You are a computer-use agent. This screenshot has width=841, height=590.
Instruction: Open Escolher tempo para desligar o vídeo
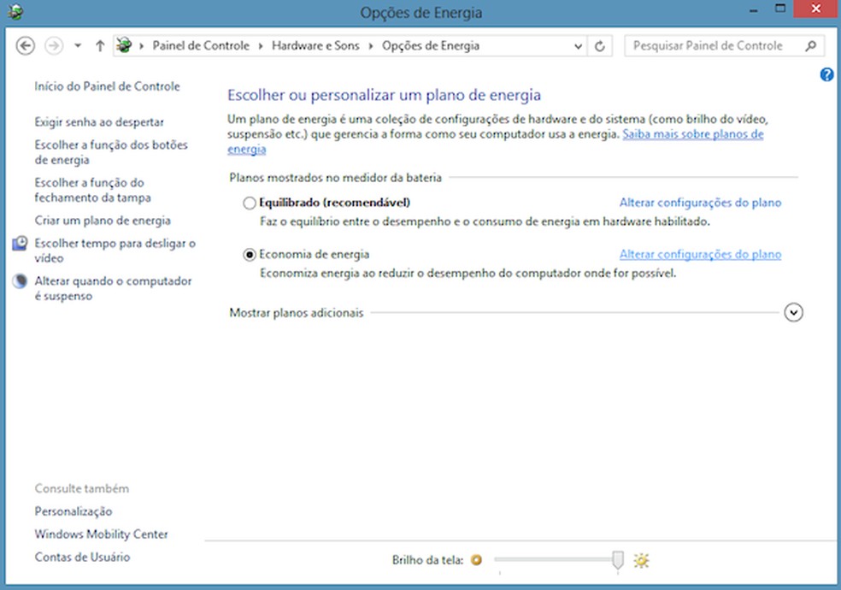point(115,251)
